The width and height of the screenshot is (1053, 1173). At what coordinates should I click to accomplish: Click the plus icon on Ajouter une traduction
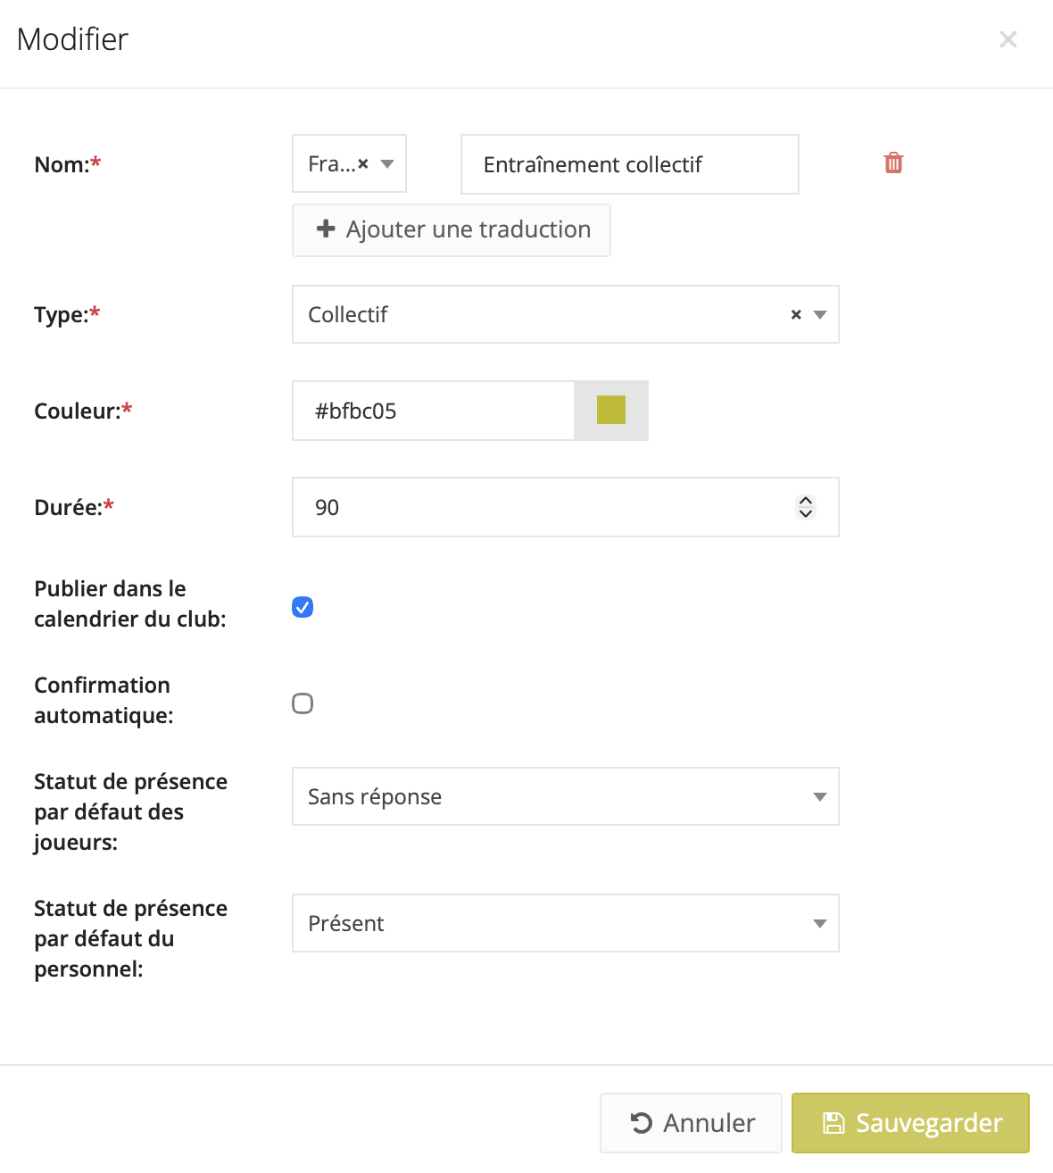tap(326, 229)
